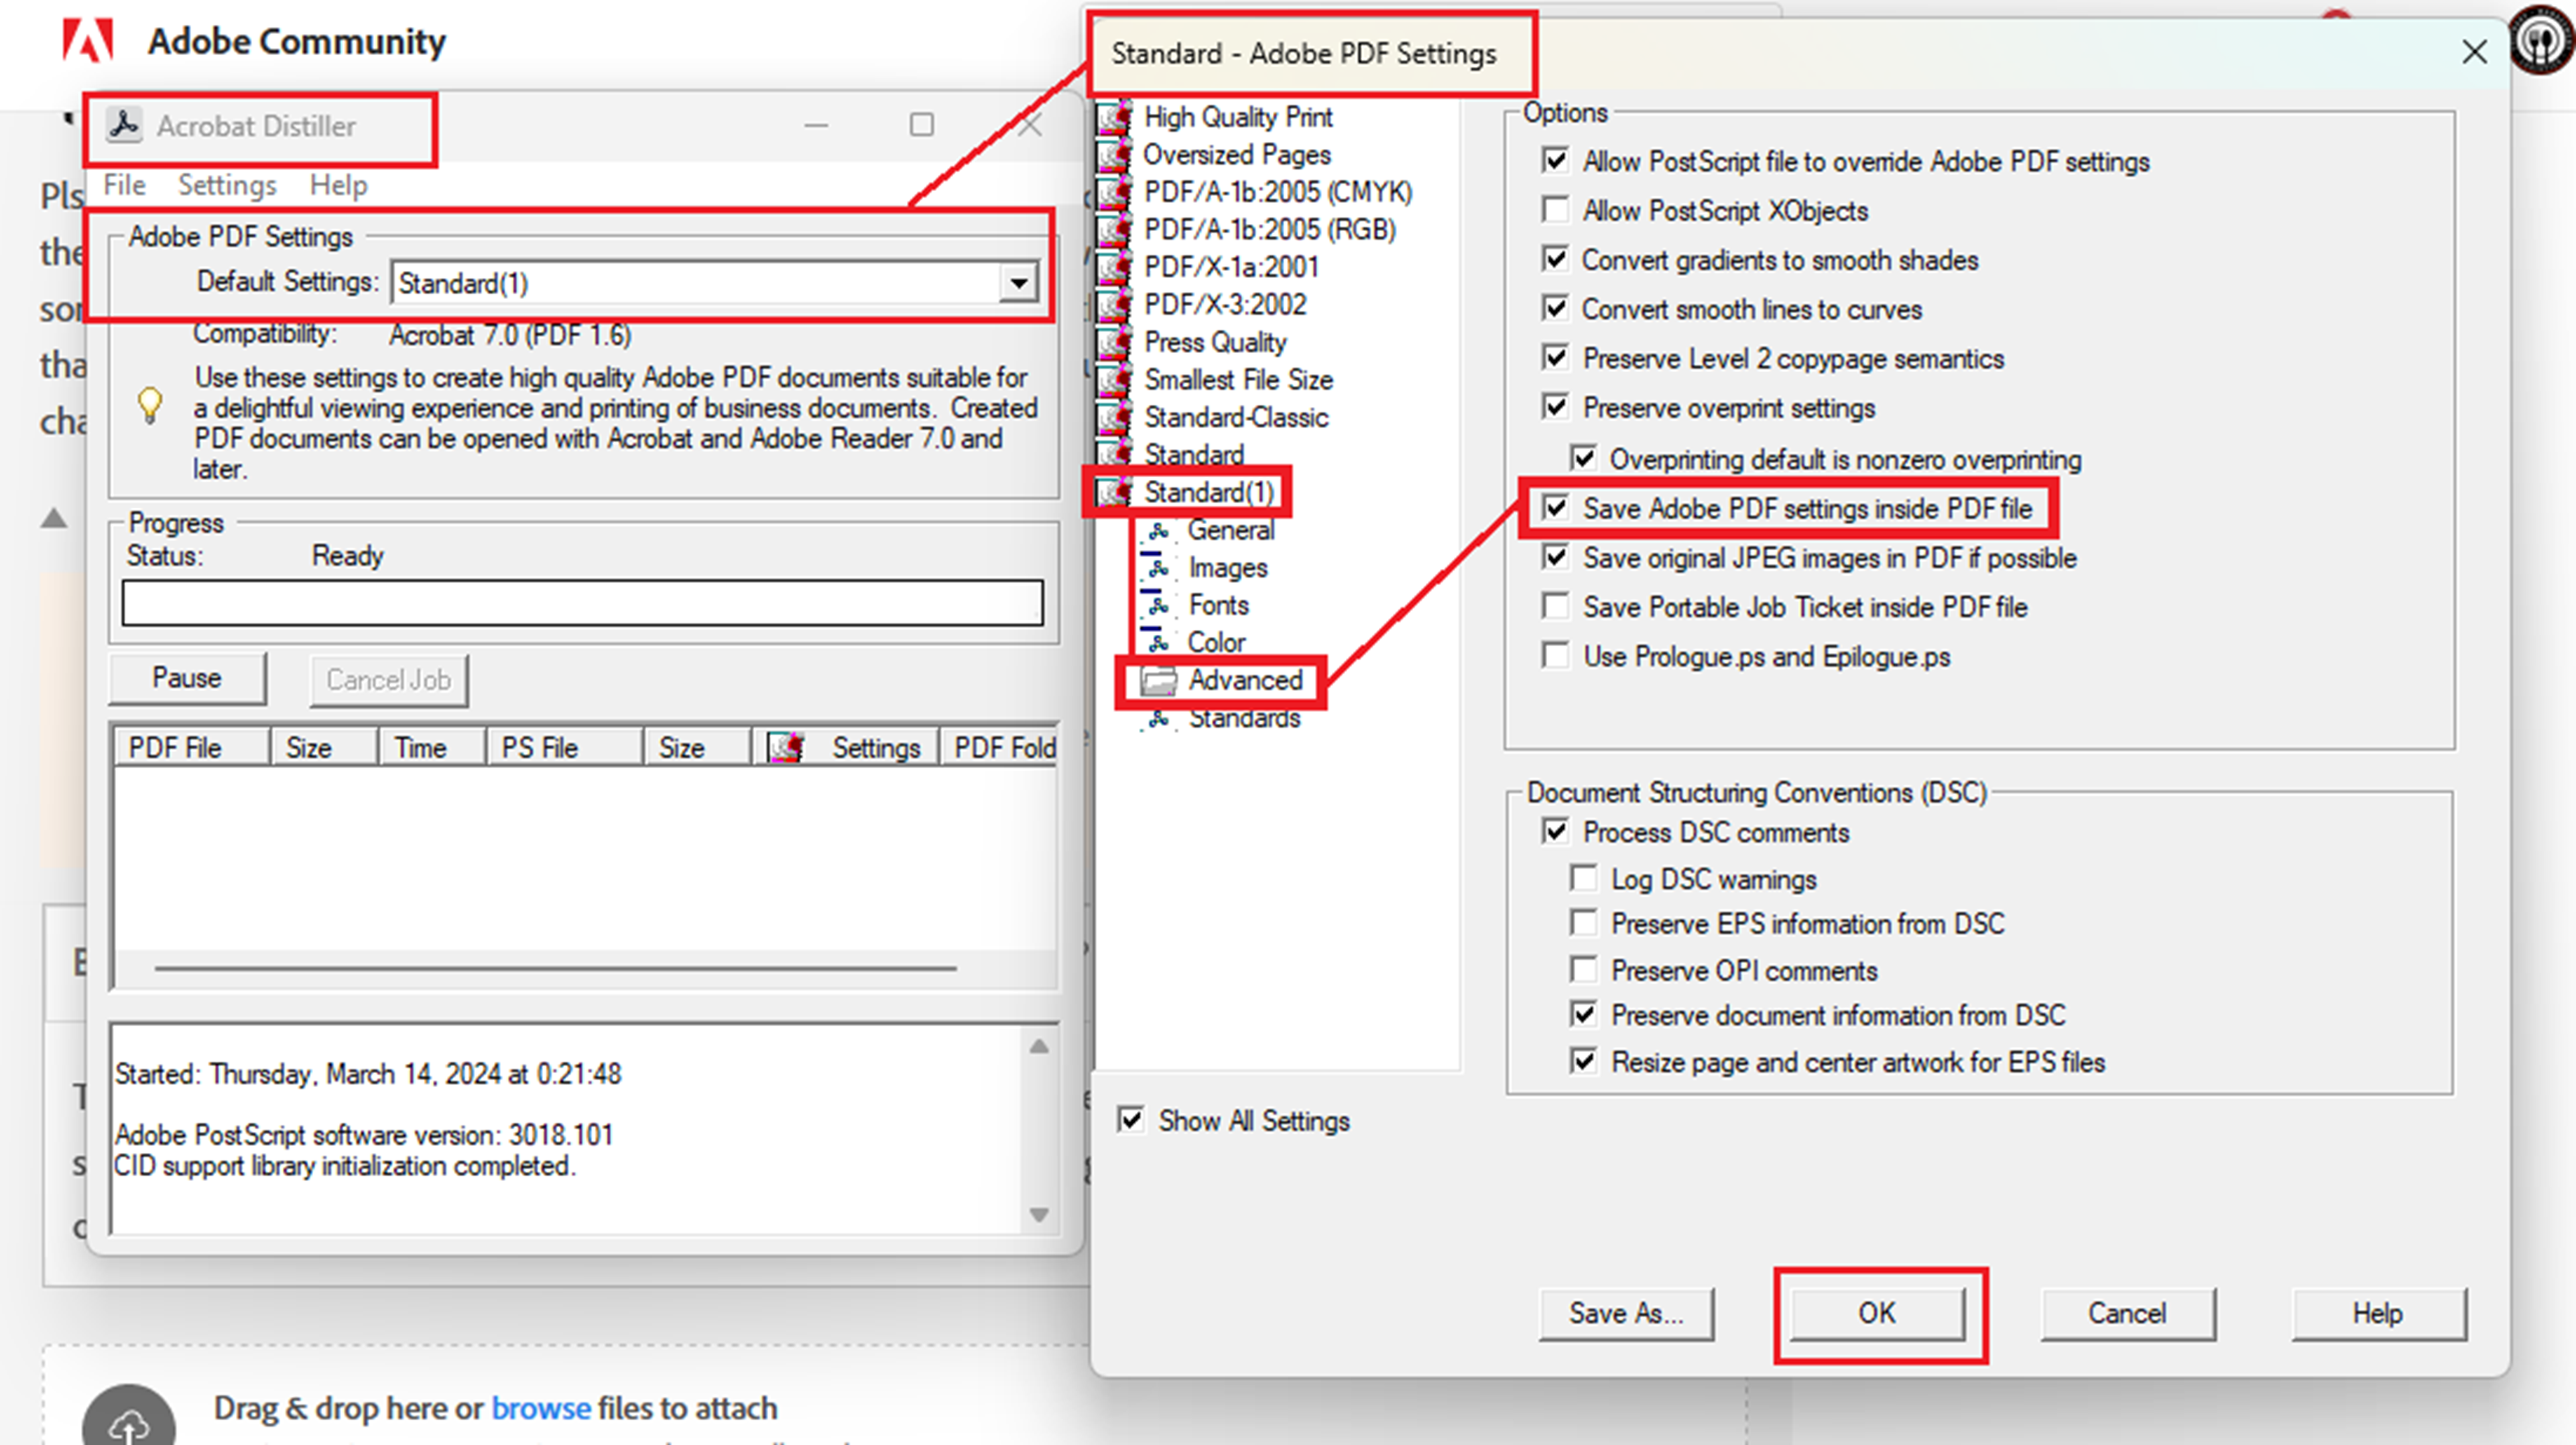Click the Acrobat Distiller title bar icon
The height and width of the screenshot is (1445, 2576).
click(x=124, y=126)
